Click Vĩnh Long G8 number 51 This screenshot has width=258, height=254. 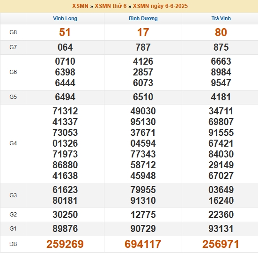pyautogui.click(x=65, y=32)
